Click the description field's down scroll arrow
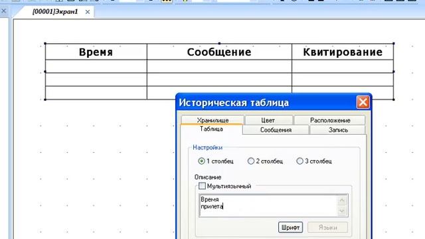The height and width of the screenshot is (239, 425). click(x=342, y=210)
